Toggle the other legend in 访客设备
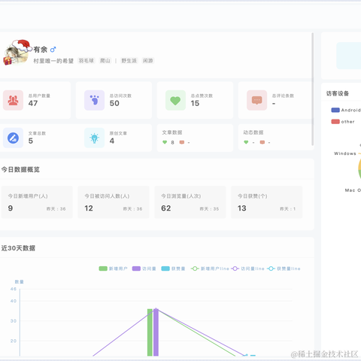 click(x=343, y=122)
